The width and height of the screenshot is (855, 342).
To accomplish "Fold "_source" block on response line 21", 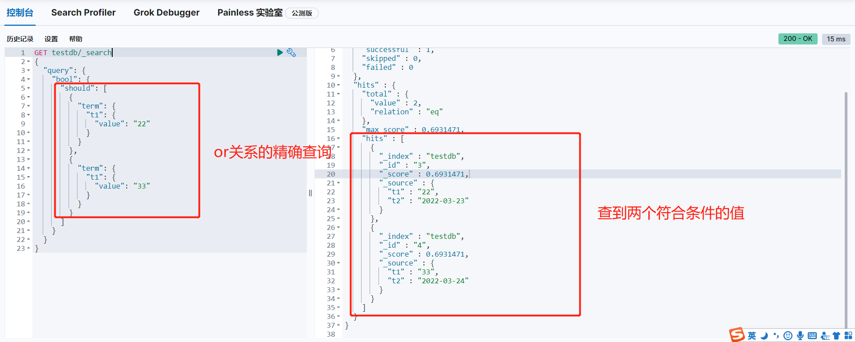I will pos(338,183).
